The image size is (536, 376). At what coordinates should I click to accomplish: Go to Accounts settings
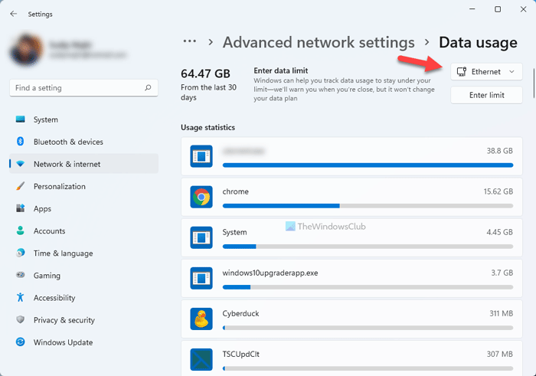coord(50,231)
